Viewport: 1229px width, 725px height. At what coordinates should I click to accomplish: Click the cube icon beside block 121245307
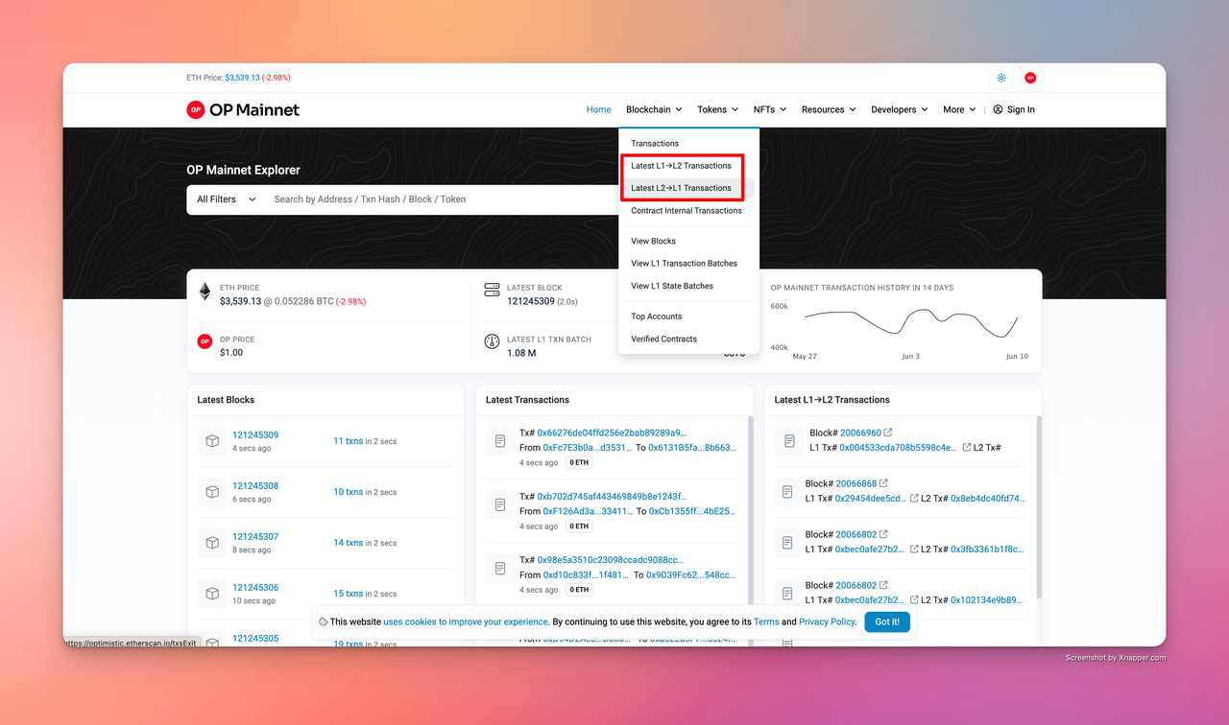[x=212, y=543]
